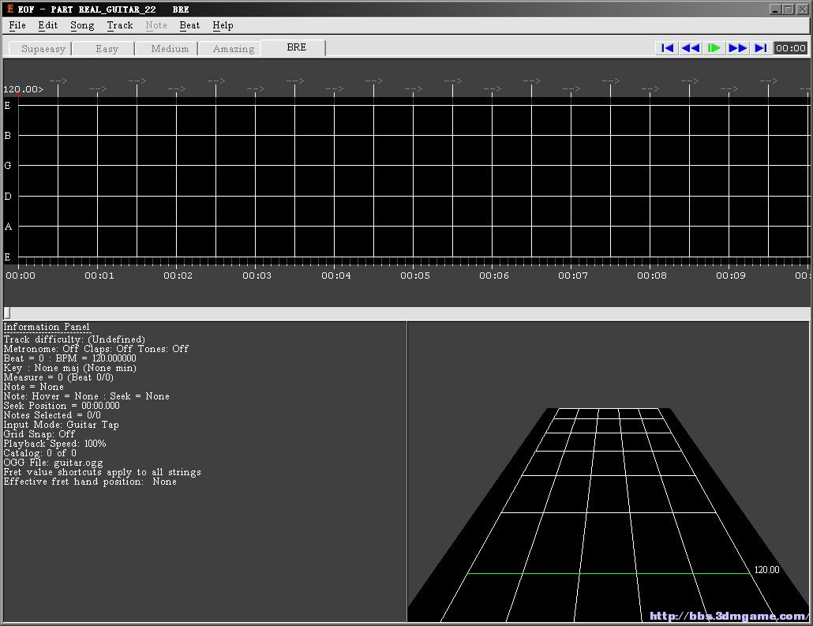Click the G string label
Viewport: 813px width, 626px height.
click(x=7, y=166)
